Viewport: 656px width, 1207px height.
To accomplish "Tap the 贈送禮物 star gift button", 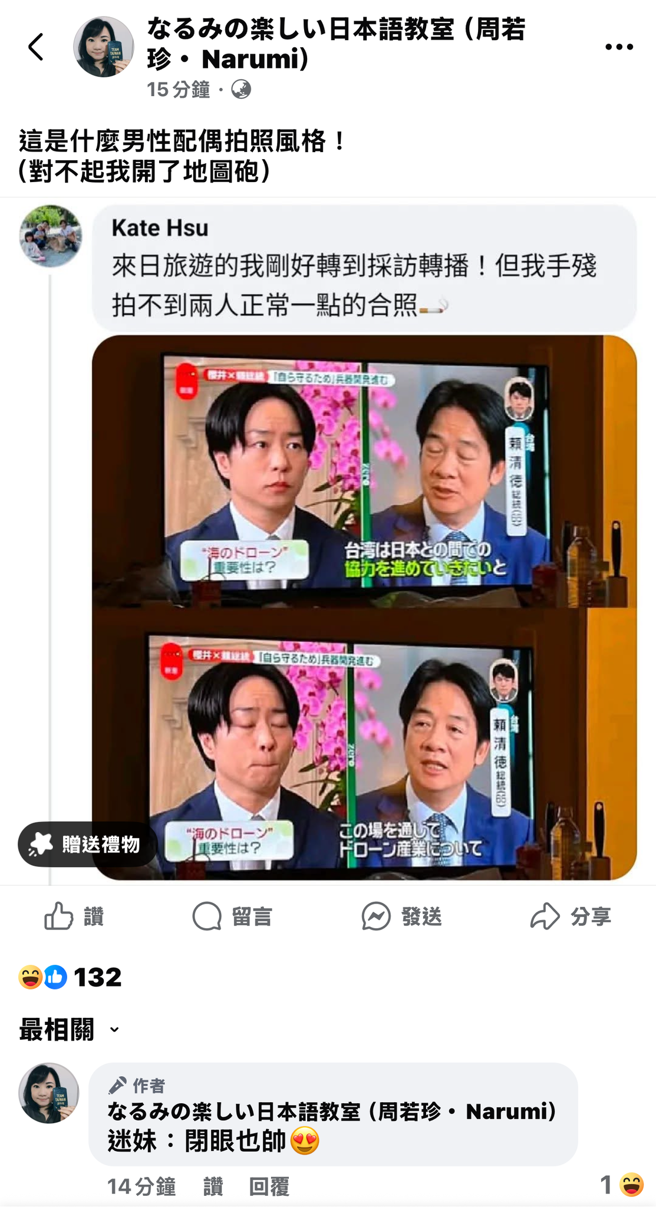I will [x=87, y=844].
